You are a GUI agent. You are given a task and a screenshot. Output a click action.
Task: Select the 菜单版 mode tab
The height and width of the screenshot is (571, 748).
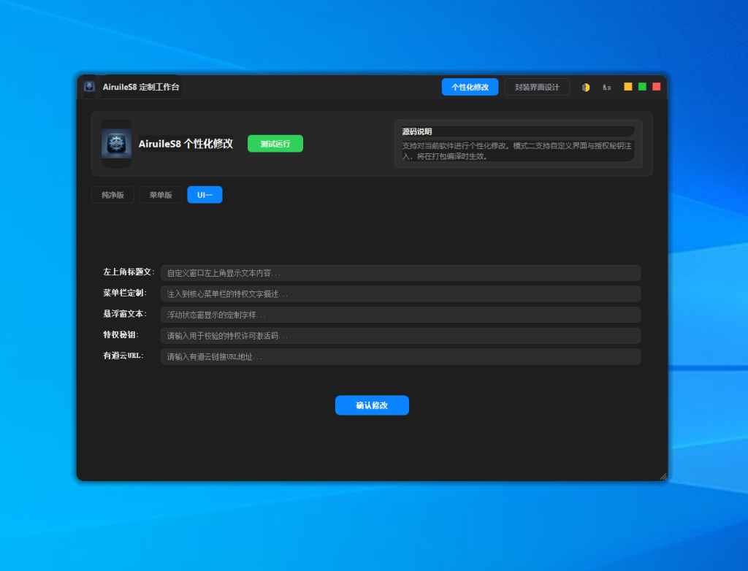point(160,195)
